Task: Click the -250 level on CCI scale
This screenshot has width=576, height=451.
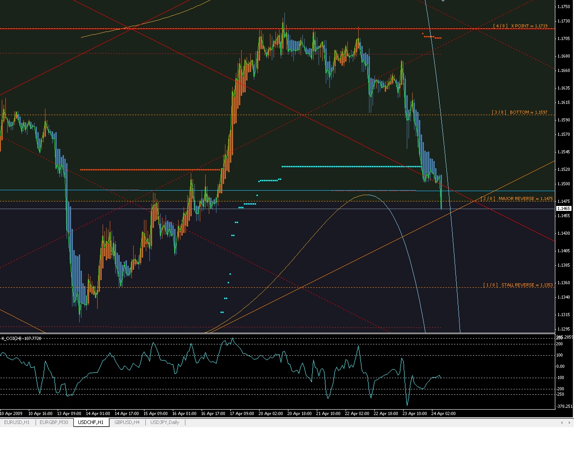Action: point(560,394)
